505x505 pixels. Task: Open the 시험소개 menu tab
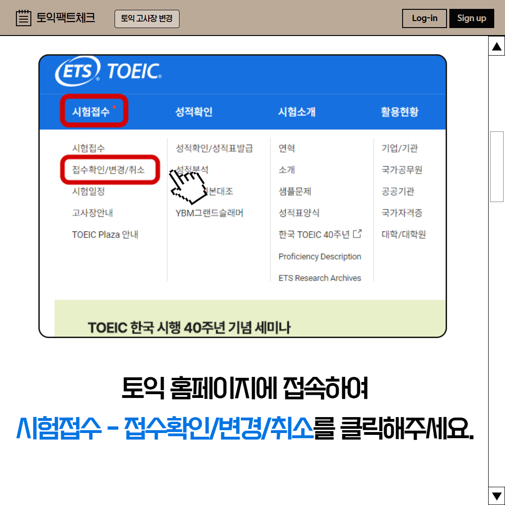pos(297,112)
